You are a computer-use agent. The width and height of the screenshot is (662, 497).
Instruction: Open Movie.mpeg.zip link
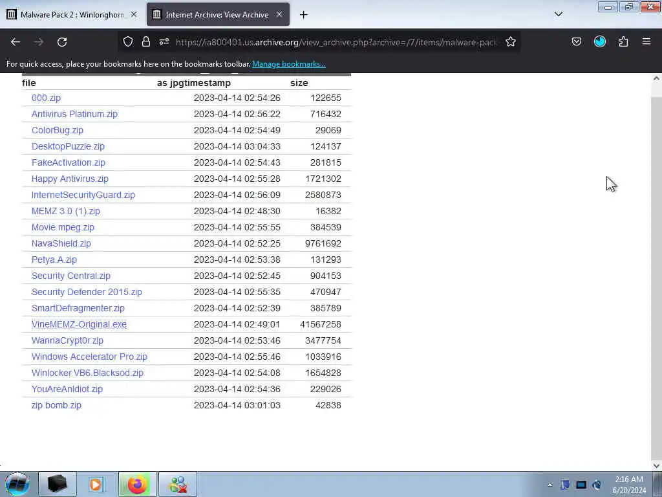63,227
